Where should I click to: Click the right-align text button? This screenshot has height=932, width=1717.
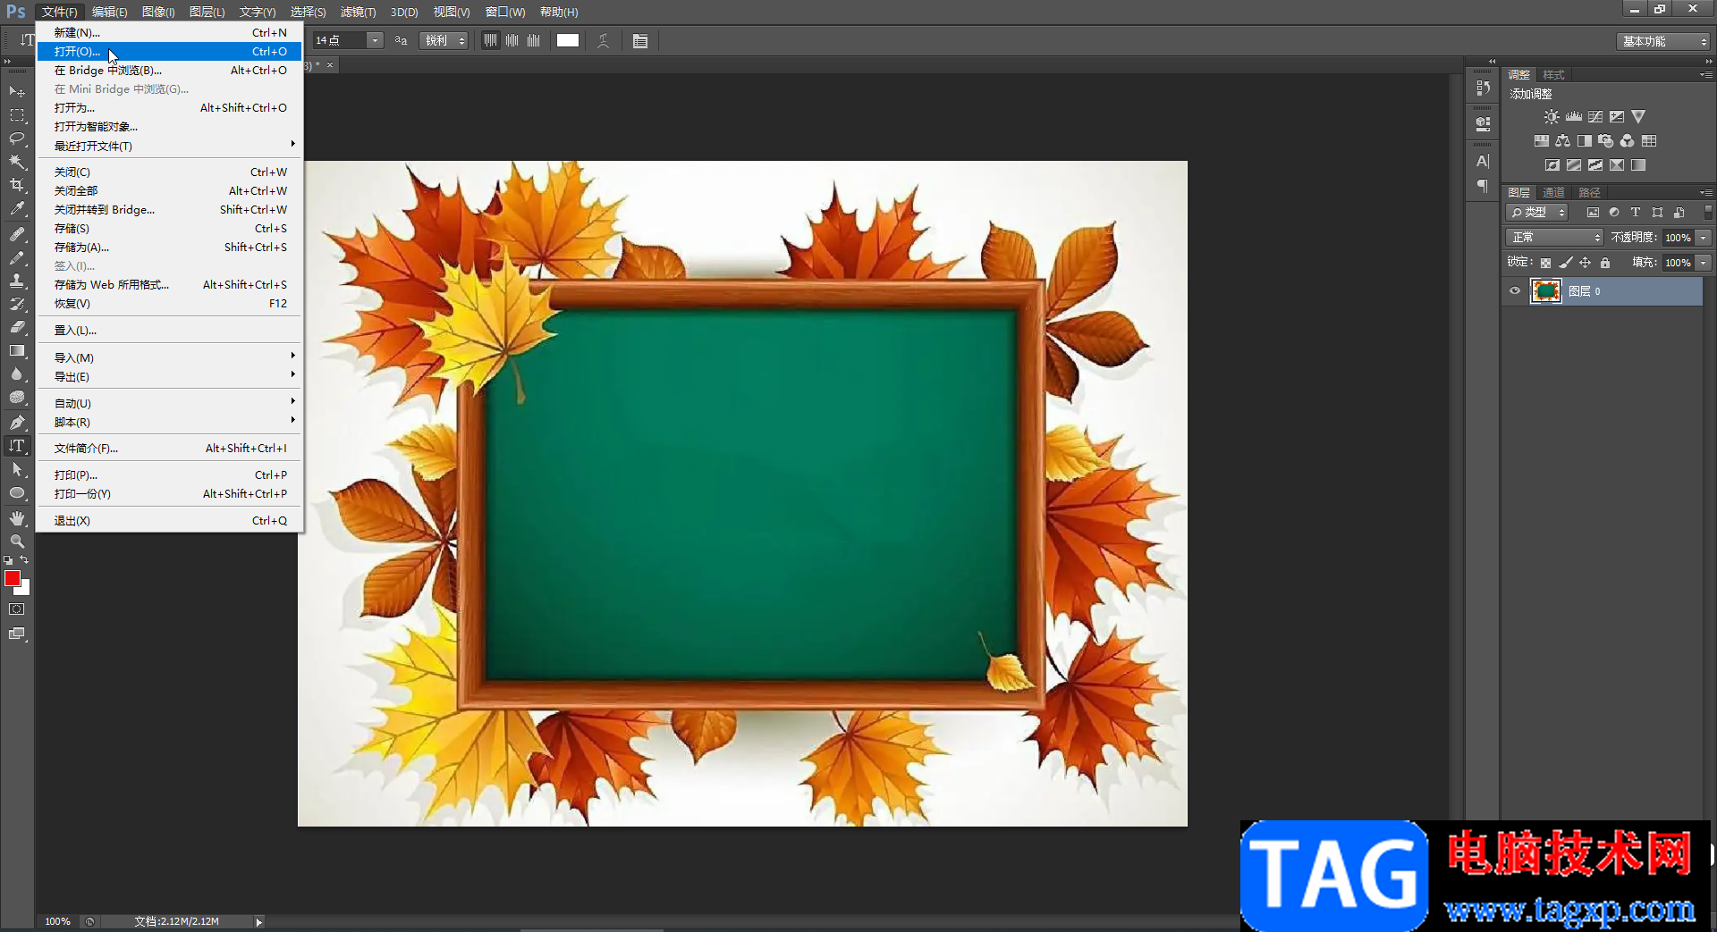534,40
